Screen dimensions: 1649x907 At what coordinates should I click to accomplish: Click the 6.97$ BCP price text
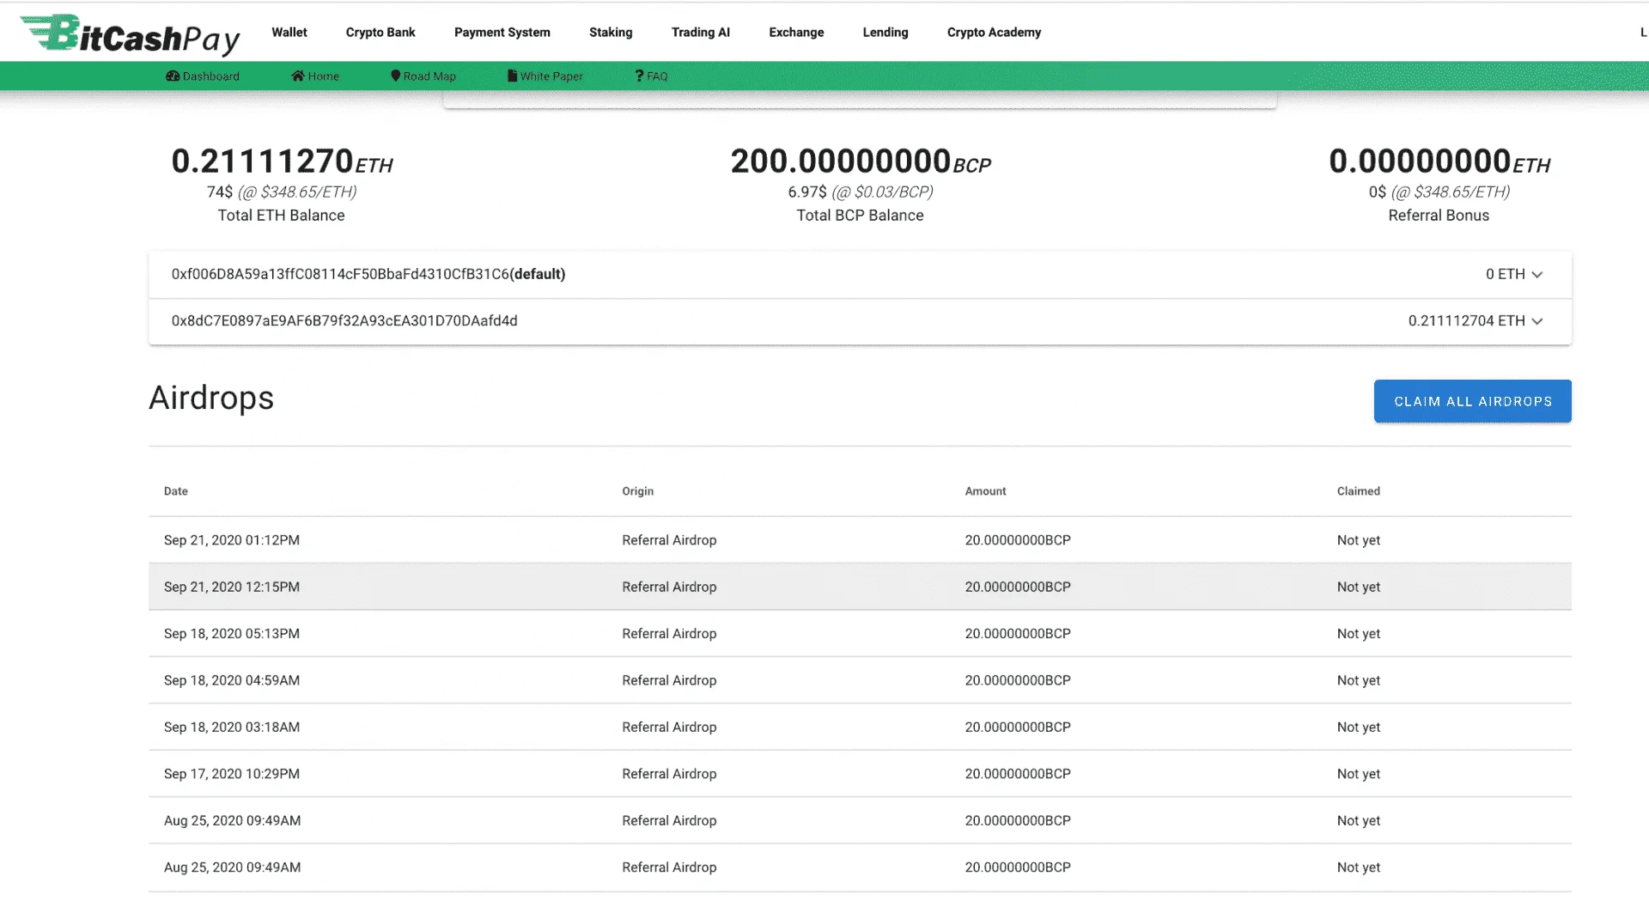click(861, 192)
